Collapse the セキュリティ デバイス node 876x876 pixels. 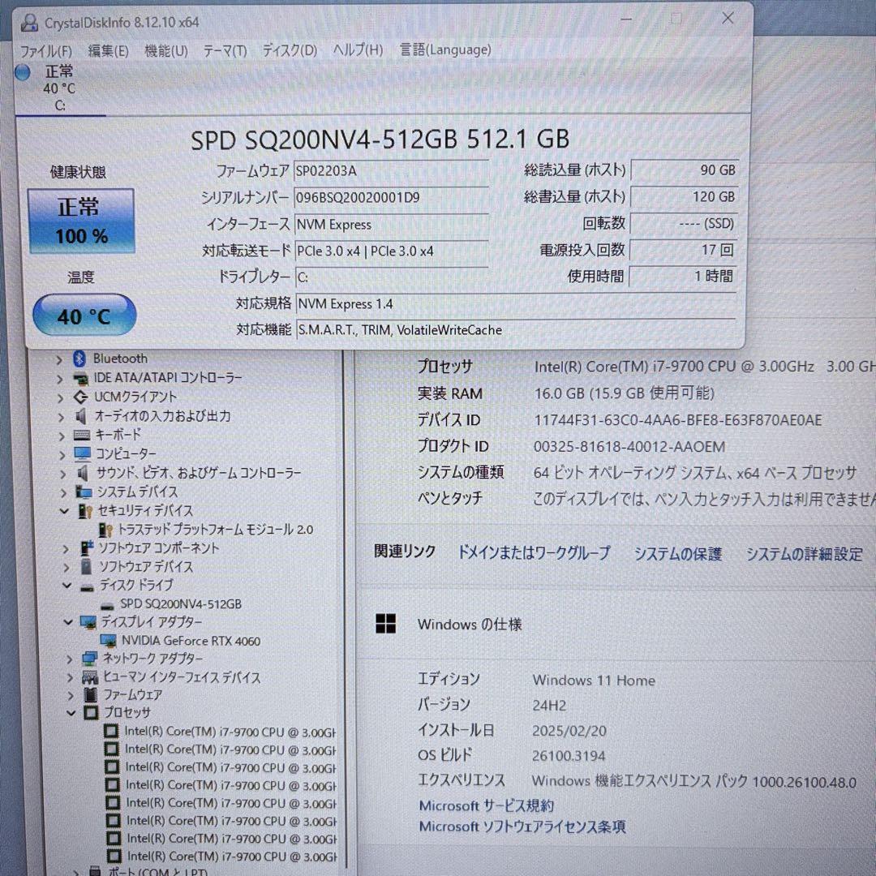tap(64, 511)
